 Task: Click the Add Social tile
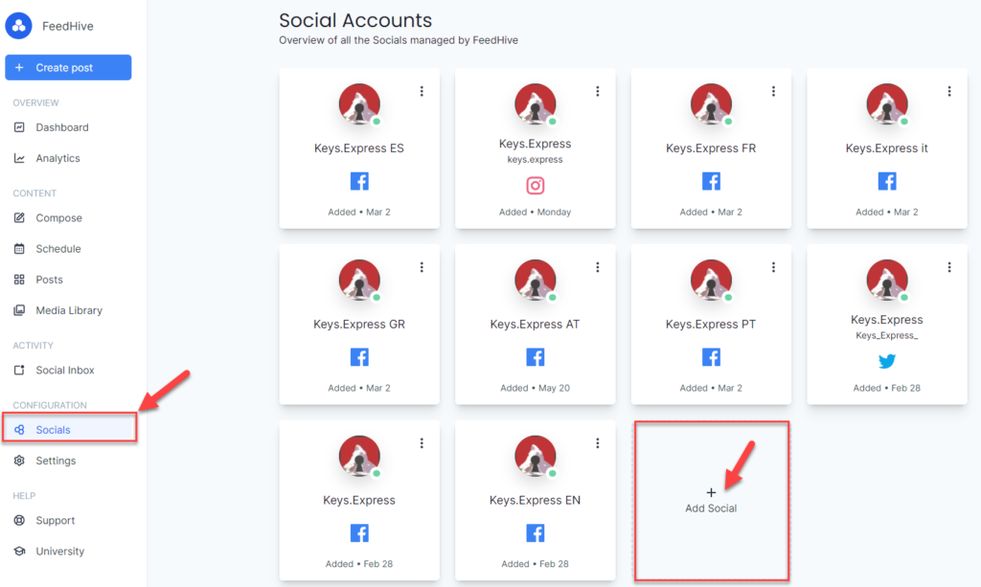click(711, 500)
